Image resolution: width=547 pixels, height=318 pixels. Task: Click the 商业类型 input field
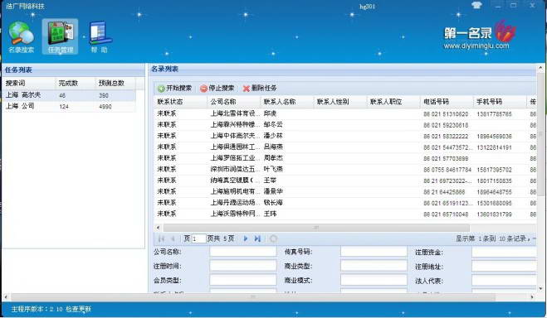pos(374,266)
